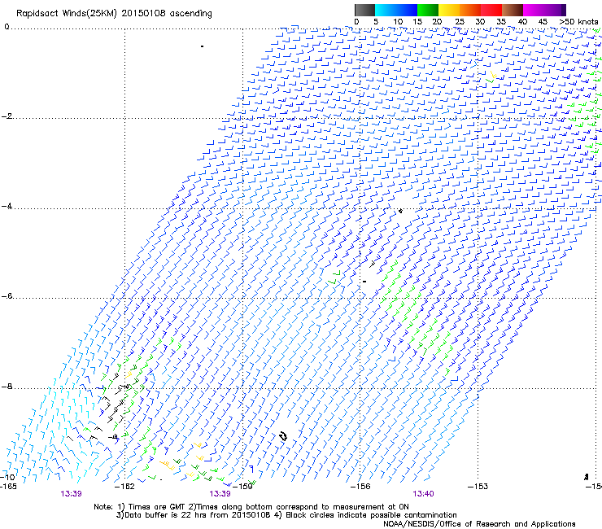Click the latitude label '-2' on left axis
602x529 pixels.
(7, 116)
